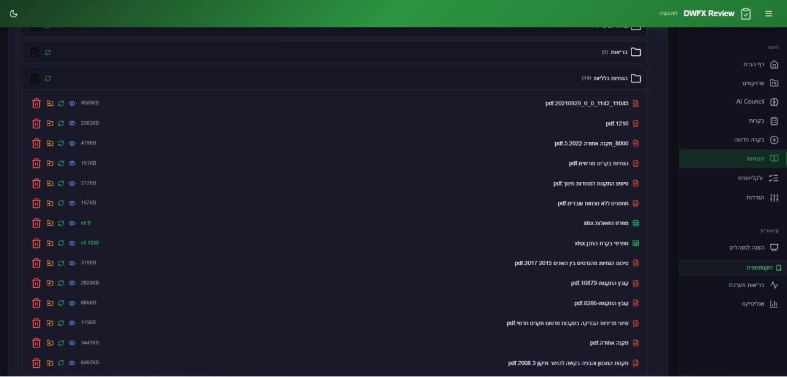Toggle dark mode with the moon icon
This screenshot has width=787, height=377.
(x=14, y=14)
